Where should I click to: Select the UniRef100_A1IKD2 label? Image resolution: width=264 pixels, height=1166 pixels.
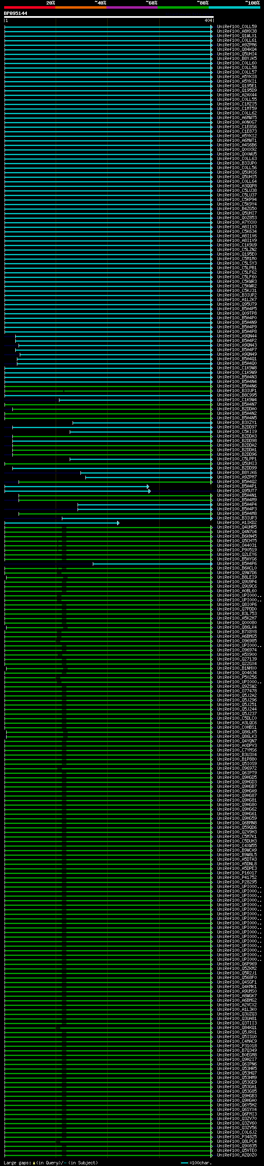click(x=237, y=523)
